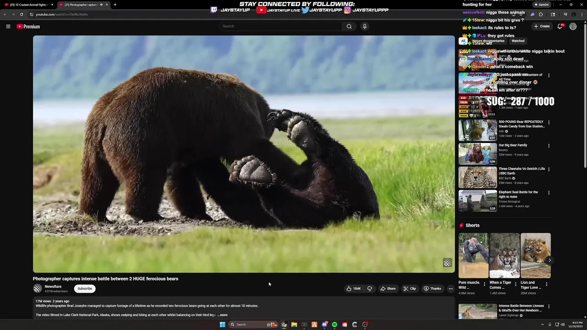Image resolution: width=587 pixels, height=330 pixels.
Task: Open options for 'Pure muscle' short
Action: [484, 284]
